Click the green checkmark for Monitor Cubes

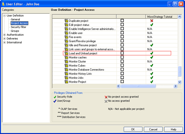152,65
